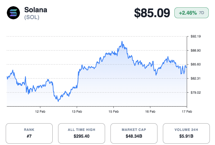Image resolution: width=215 pixels, height=145 pixels.
Task: Click the $85.09 current price
Action: 152,13
